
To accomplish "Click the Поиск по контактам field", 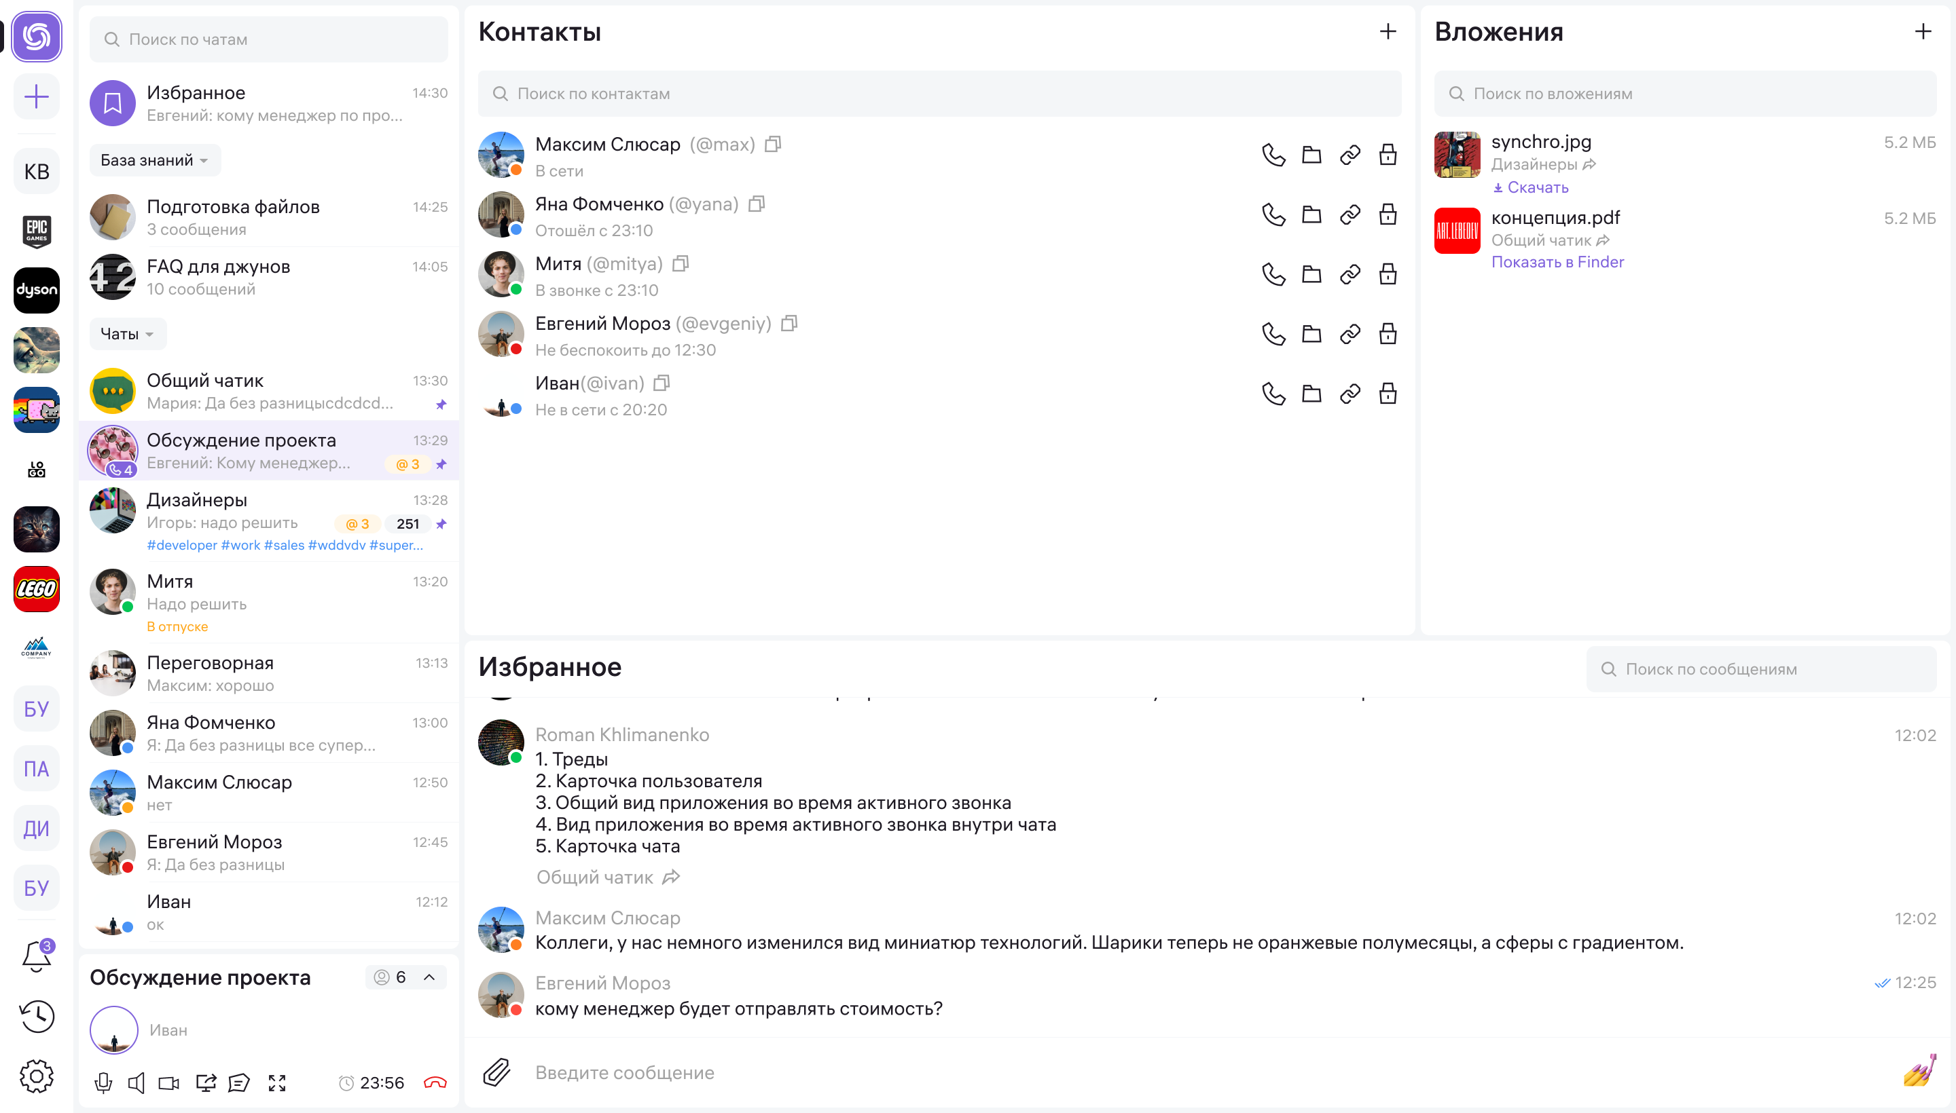I will tap(939, 93).
